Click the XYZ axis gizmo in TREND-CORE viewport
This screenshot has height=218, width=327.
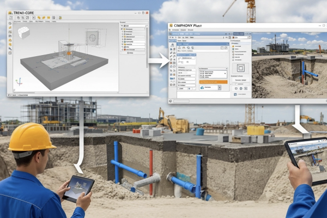pyautogui.click(x=19, y=82)
